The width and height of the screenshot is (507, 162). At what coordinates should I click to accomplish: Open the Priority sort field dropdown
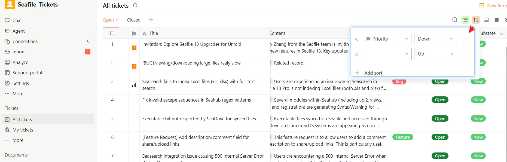click(387, 39)
